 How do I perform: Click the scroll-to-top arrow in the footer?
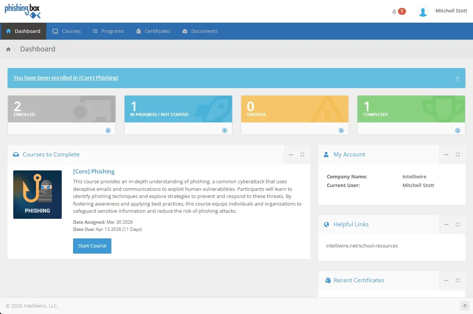(x=465, y=306)
